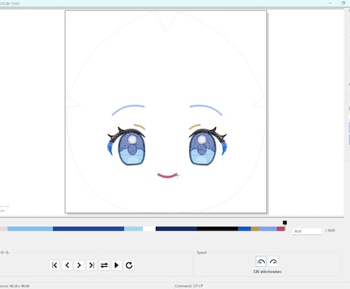
Task: Click the Command status text
Action: (x=189, y=286)
